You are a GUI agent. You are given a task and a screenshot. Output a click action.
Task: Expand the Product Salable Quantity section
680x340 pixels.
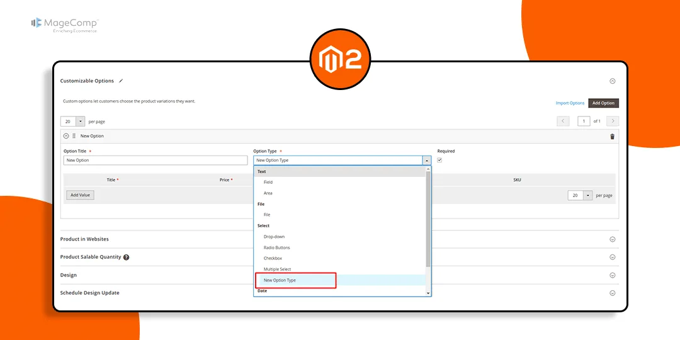613,257
